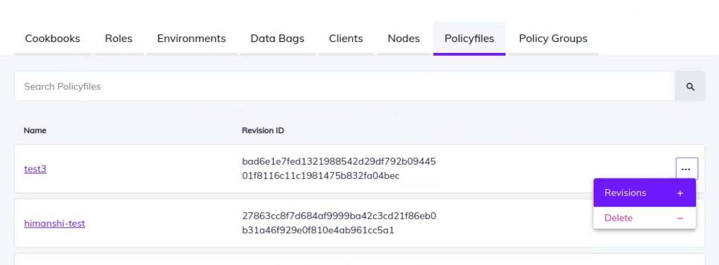Viewport: 719px width, 265px height.
Task: Click the Policyfiles tab
Action: pyautogui.click(x=469, y=39)
